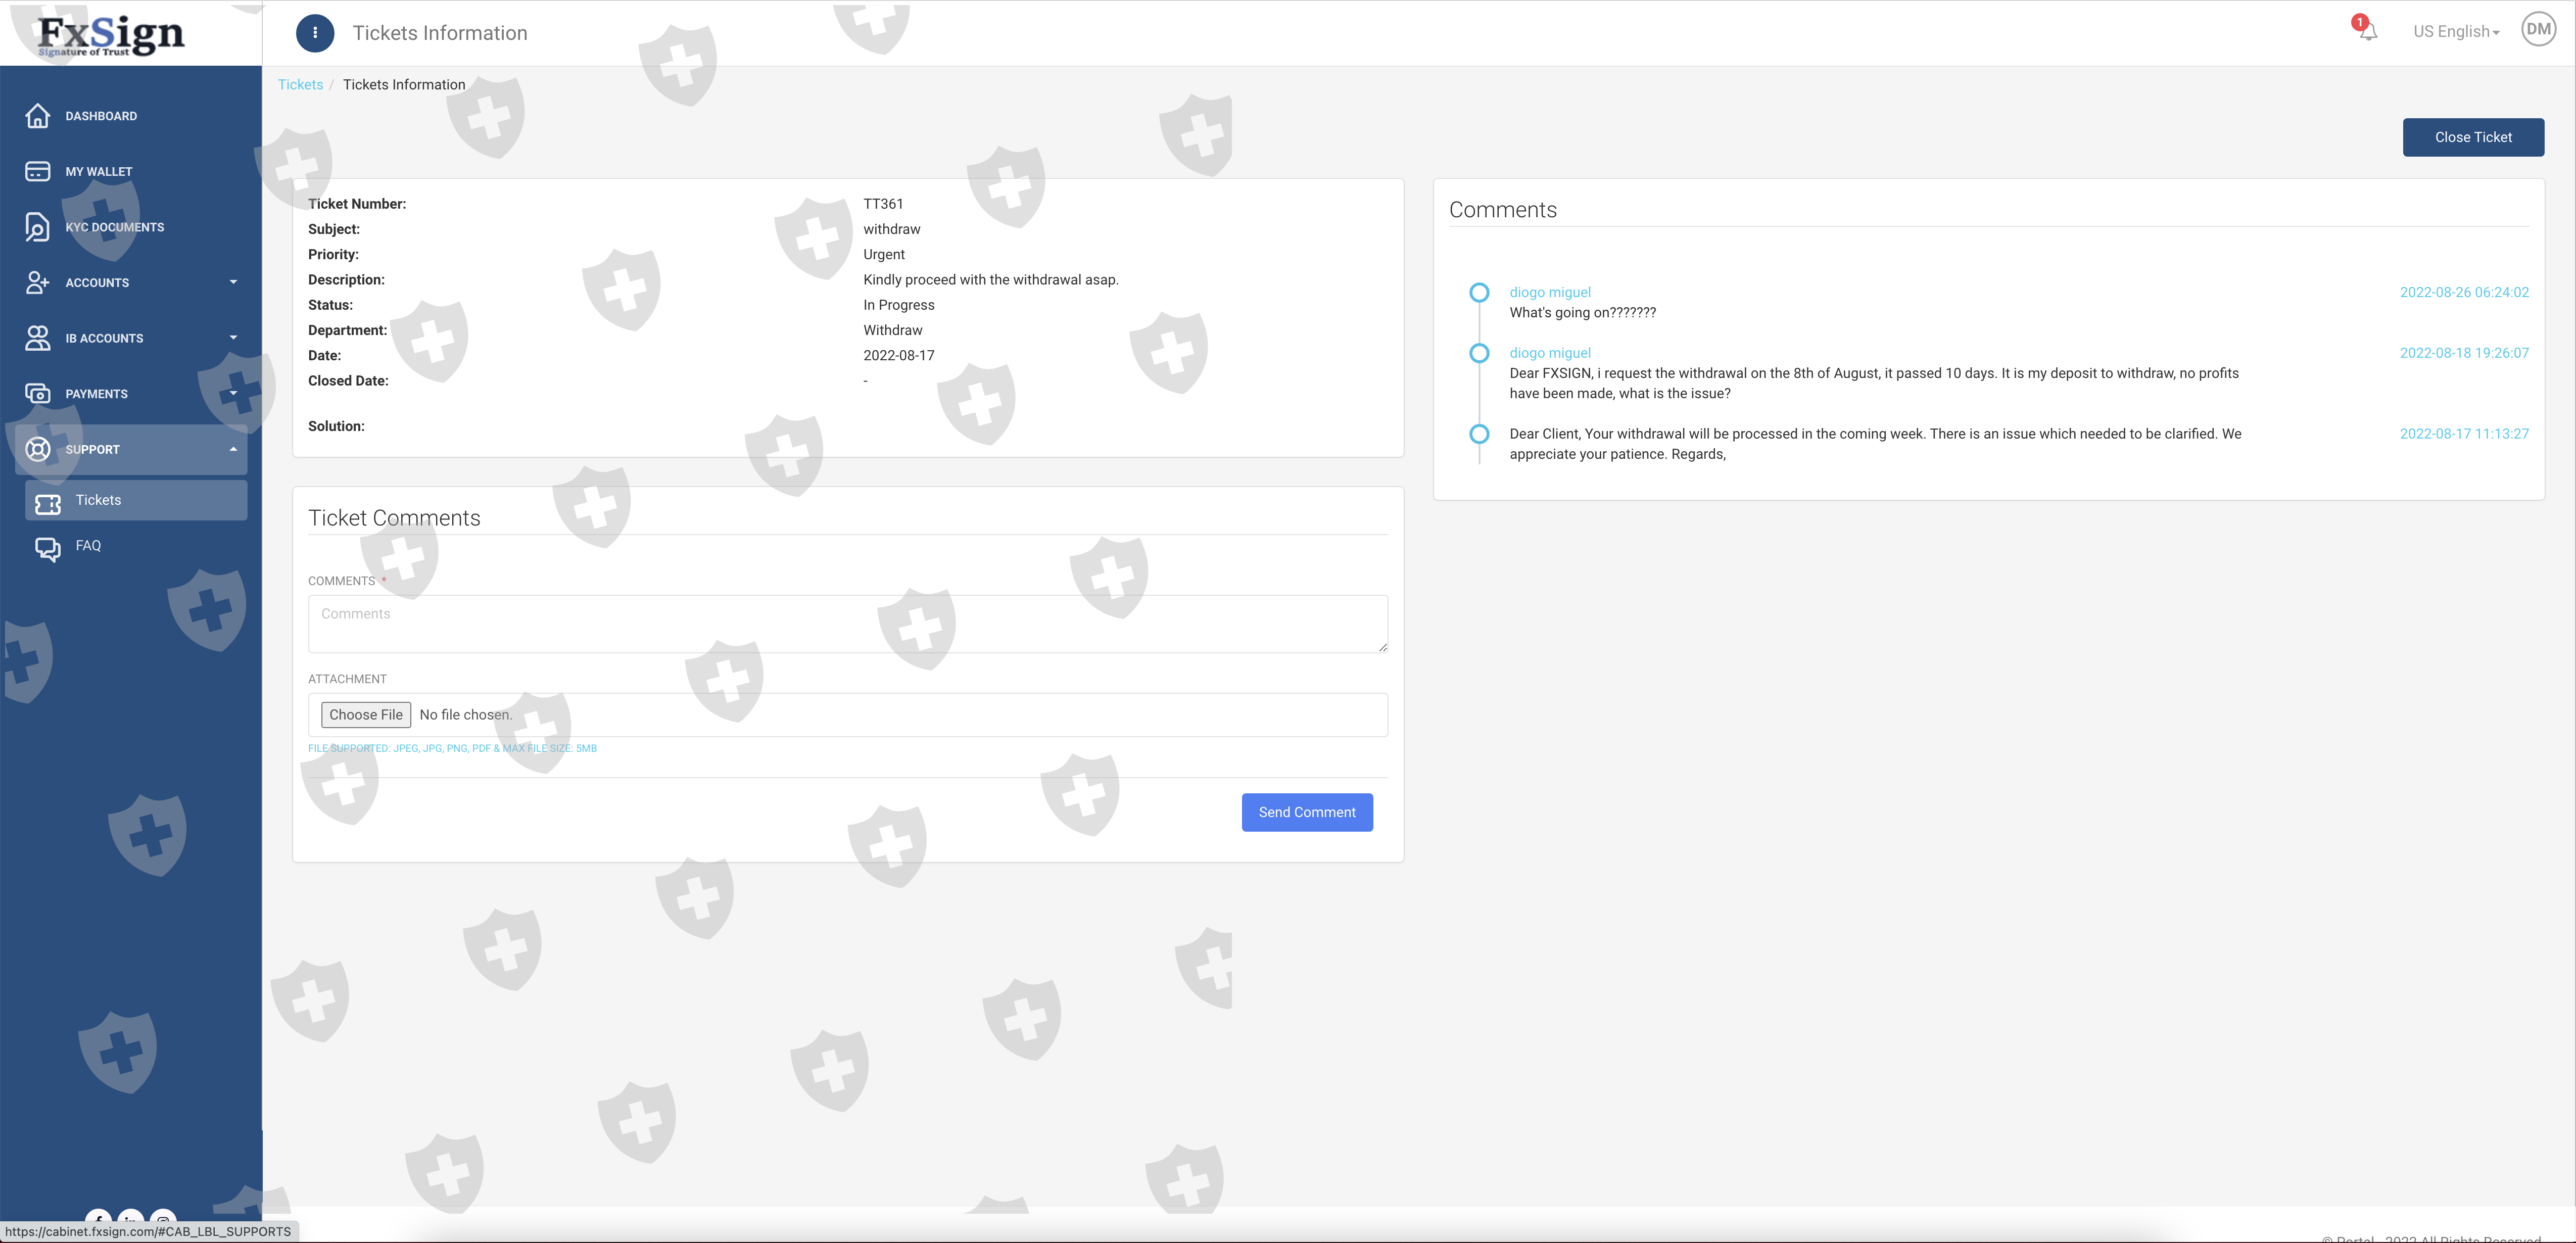The image size is (2576, 1243).
Task: Click the FxSign logo
Action: point(110,34)
